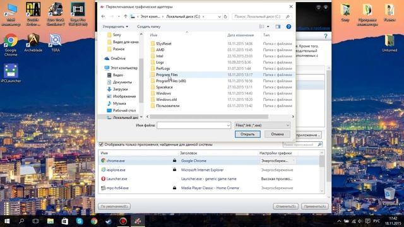This screenshot has height=227, width=404.
Task: Click the red recorder taskbar icon
Action: pyautogui.click(x=123, y=221)
